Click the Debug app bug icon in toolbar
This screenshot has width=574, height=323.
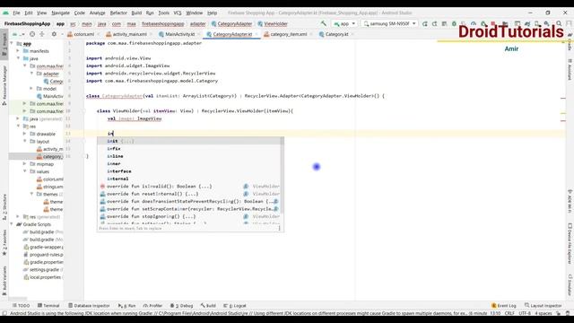tap(454, 23)
